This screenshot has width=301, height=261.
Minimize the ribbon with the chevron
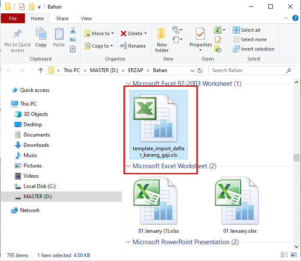pyautogui.click(x=286, y=18)
